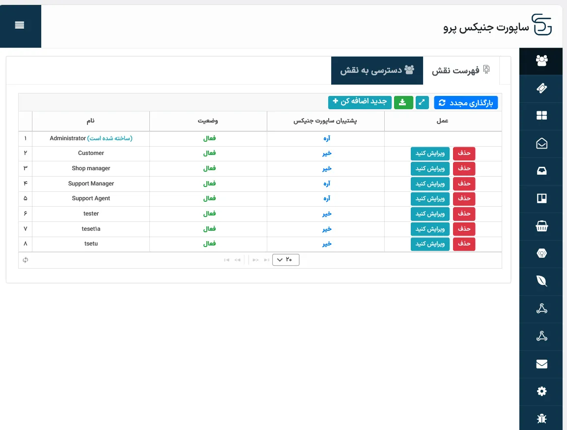Click فعال status in tsetu row

[209, 244]
